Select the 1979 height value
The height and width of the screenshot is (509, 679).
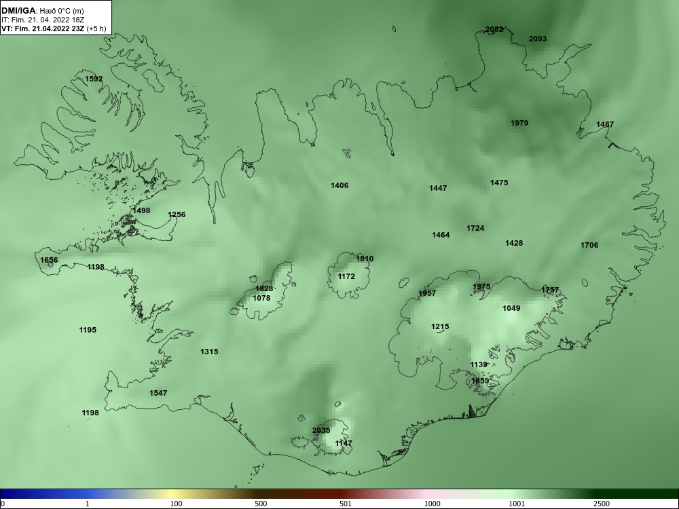[519, 123]
